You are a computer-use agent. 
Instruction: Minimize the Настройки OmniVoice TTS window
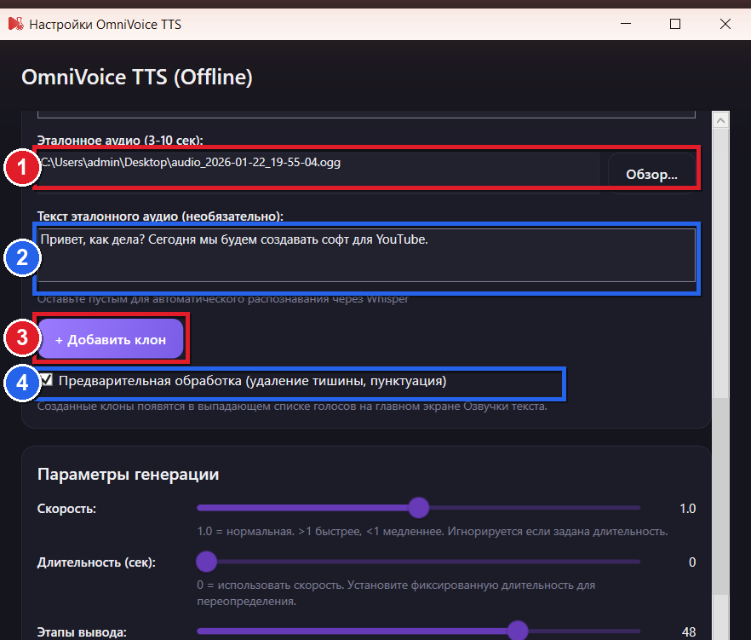626,24
